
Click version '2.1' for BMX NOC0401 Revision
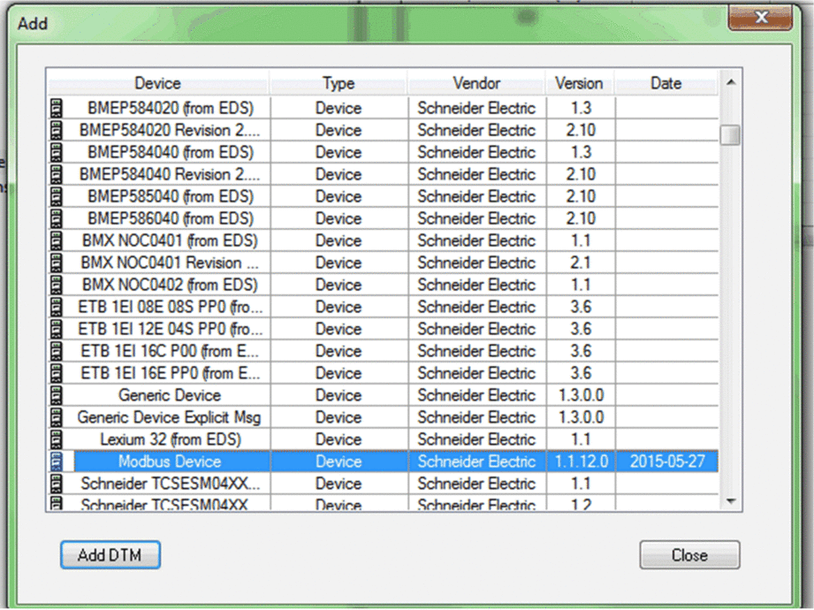coord(581,263)
